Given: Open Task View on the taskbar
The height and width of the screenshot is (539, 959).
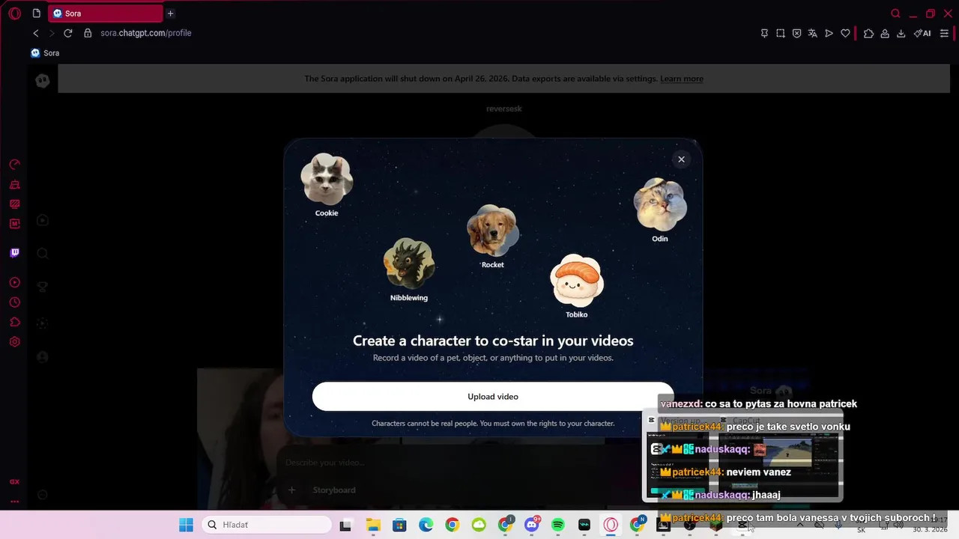Looking at the screenshot, I should pyautogui.click(x=345, y=525).
